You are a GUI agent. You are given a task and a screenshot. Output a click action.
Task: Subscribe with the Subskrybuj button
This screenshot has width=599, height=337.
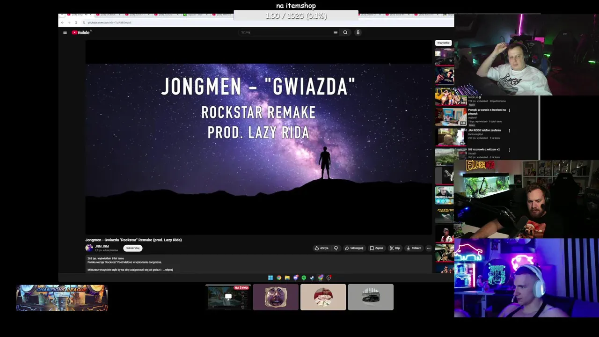coord(133,248)
